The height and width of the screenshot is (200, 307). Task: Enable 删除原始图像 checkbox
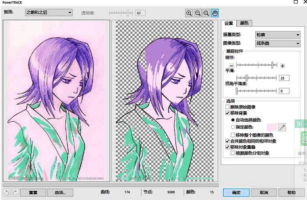click(x=227, y=107)
